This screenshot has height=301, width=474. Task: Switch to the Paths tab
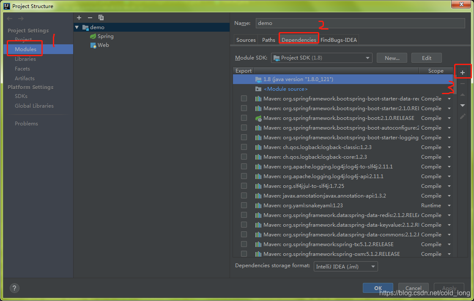click(x=269, y=40)
